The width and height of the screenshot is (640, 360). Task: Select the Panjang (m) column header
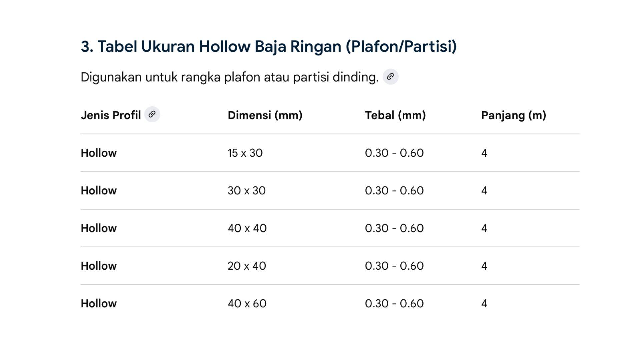514,115
